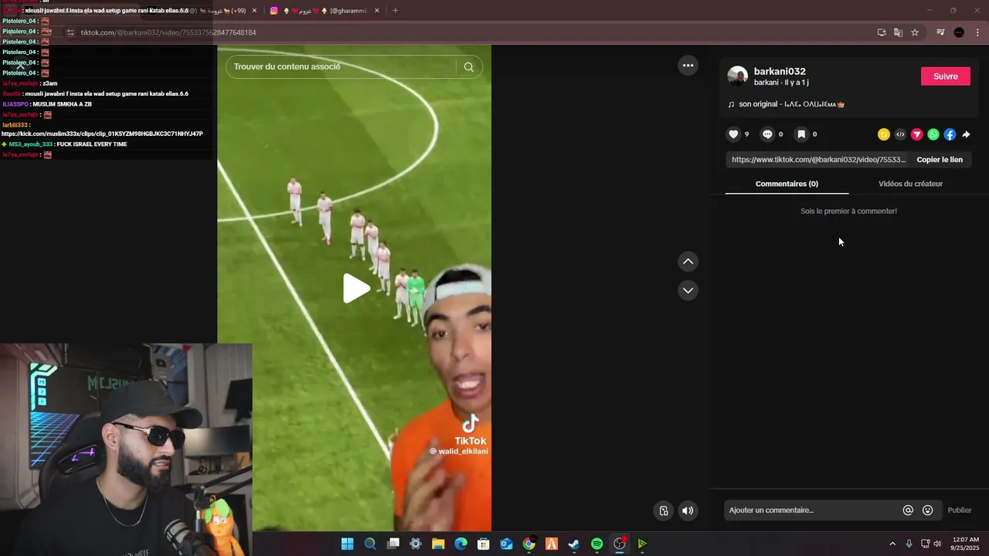Viewport: 989px width, 556px height.
Task: Switch to Google Chrome in the taskbar
Action: [528, 544]
